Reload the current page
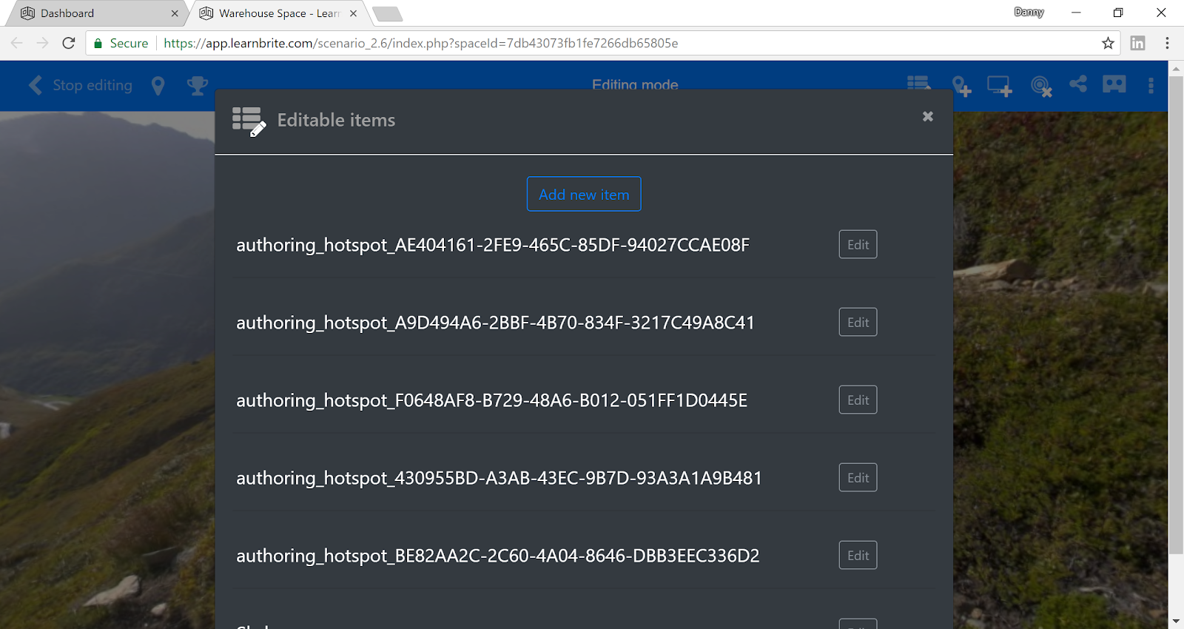The width and height of the screenshot is (1184, 629). pos(69,43)
